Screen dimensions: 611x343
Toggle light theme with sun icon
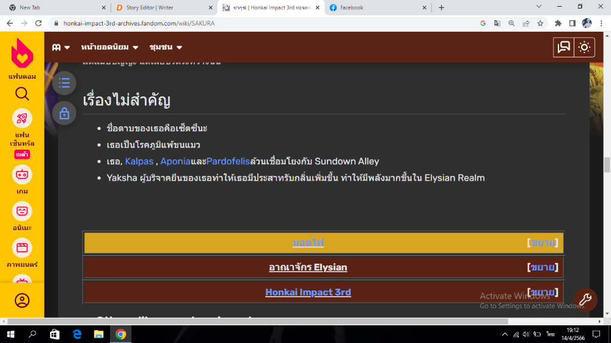[584, 47]
